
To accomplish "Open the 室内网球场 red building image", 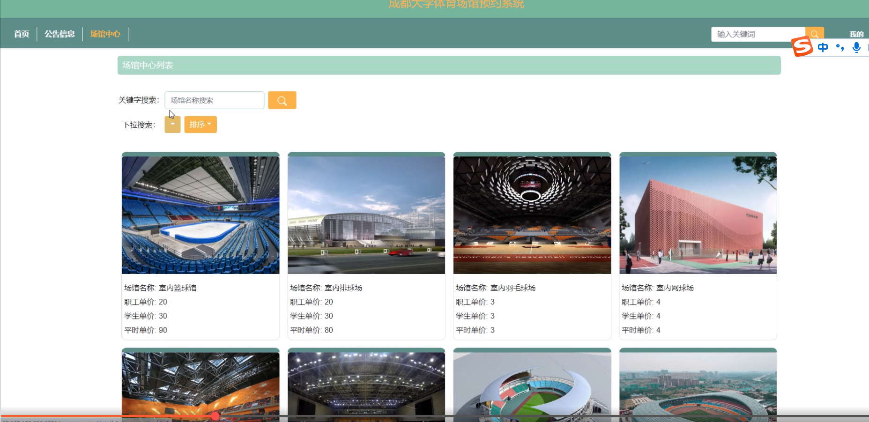I will click(698, 215).
